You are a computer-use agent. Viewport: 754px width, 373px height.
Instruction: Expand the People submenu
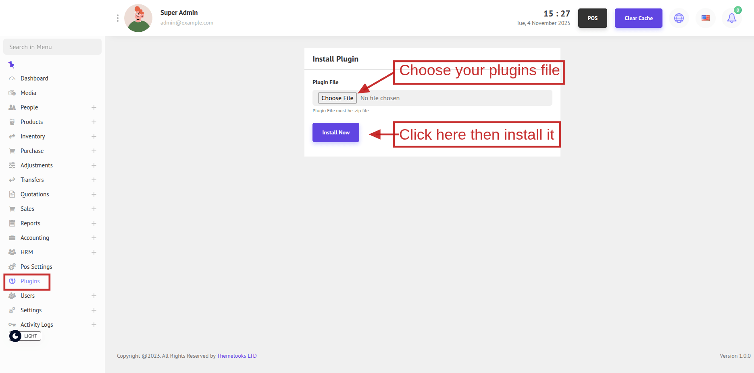point(94,107)
